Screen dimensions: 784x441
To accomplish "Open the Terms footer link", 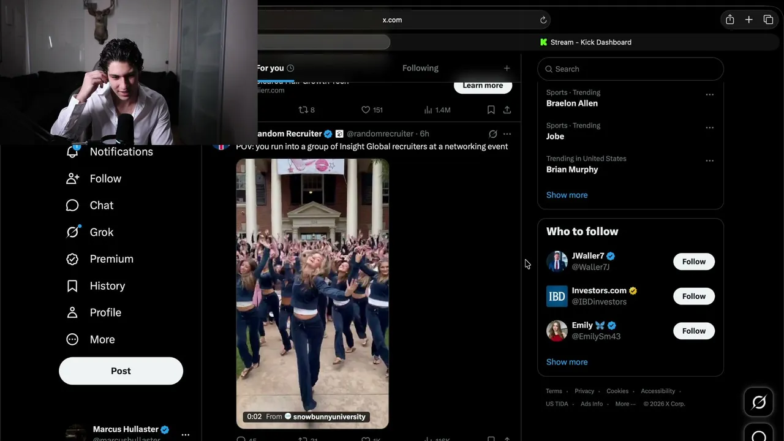I will click(x=554, y=391).
